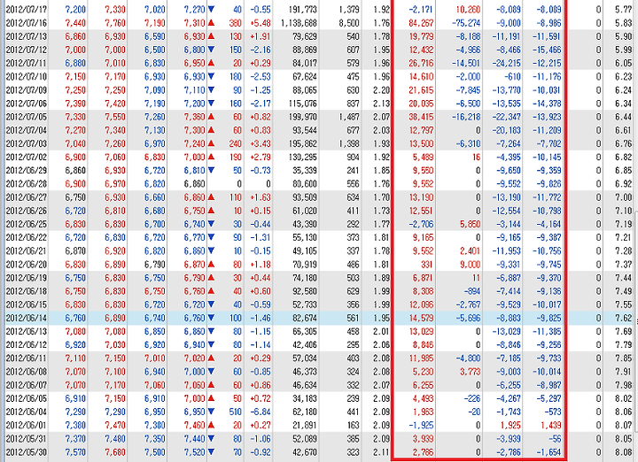Click the -610 value
638x462 pixels.
(x=512, y=76)
